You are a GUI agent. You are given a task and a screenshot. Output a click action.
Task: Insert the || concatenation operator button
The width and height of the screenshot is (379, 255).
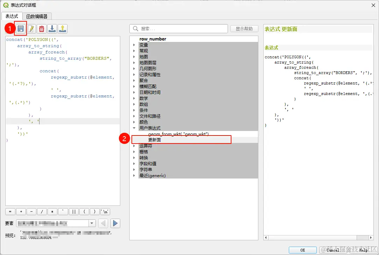point(74,212)
